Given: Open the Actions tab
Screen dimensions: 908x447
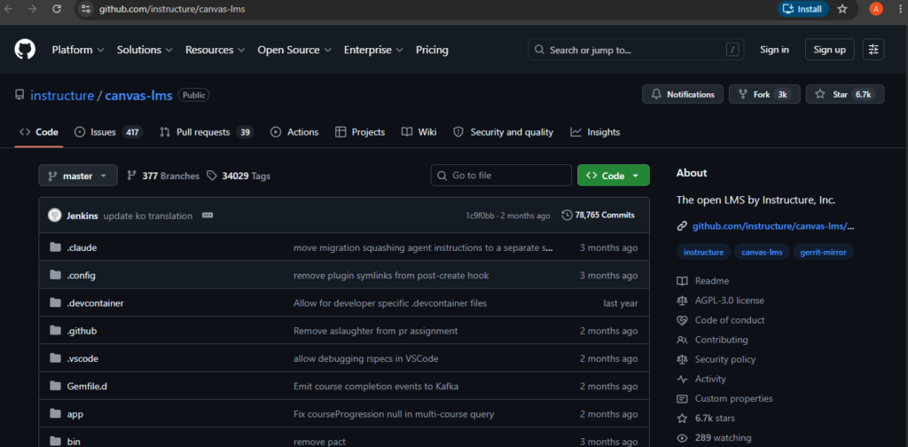Looking at the screenshot, I should pyautogui.click(x=294, y=132).
